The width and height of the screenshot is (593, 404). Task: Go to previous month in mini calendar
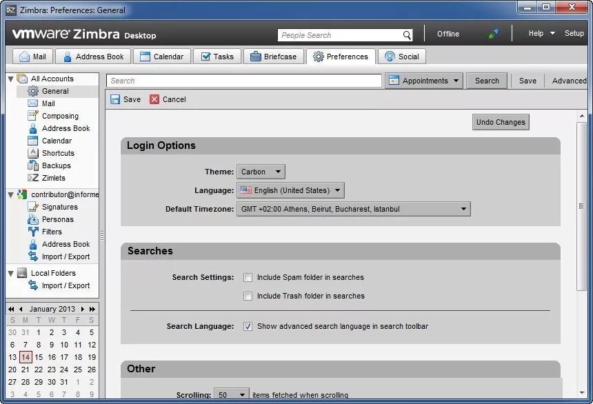(x=21, y=309)
